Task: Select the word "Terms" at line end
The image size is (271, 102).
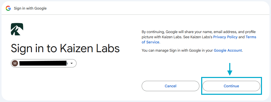Action: click(x=251, y=37)
